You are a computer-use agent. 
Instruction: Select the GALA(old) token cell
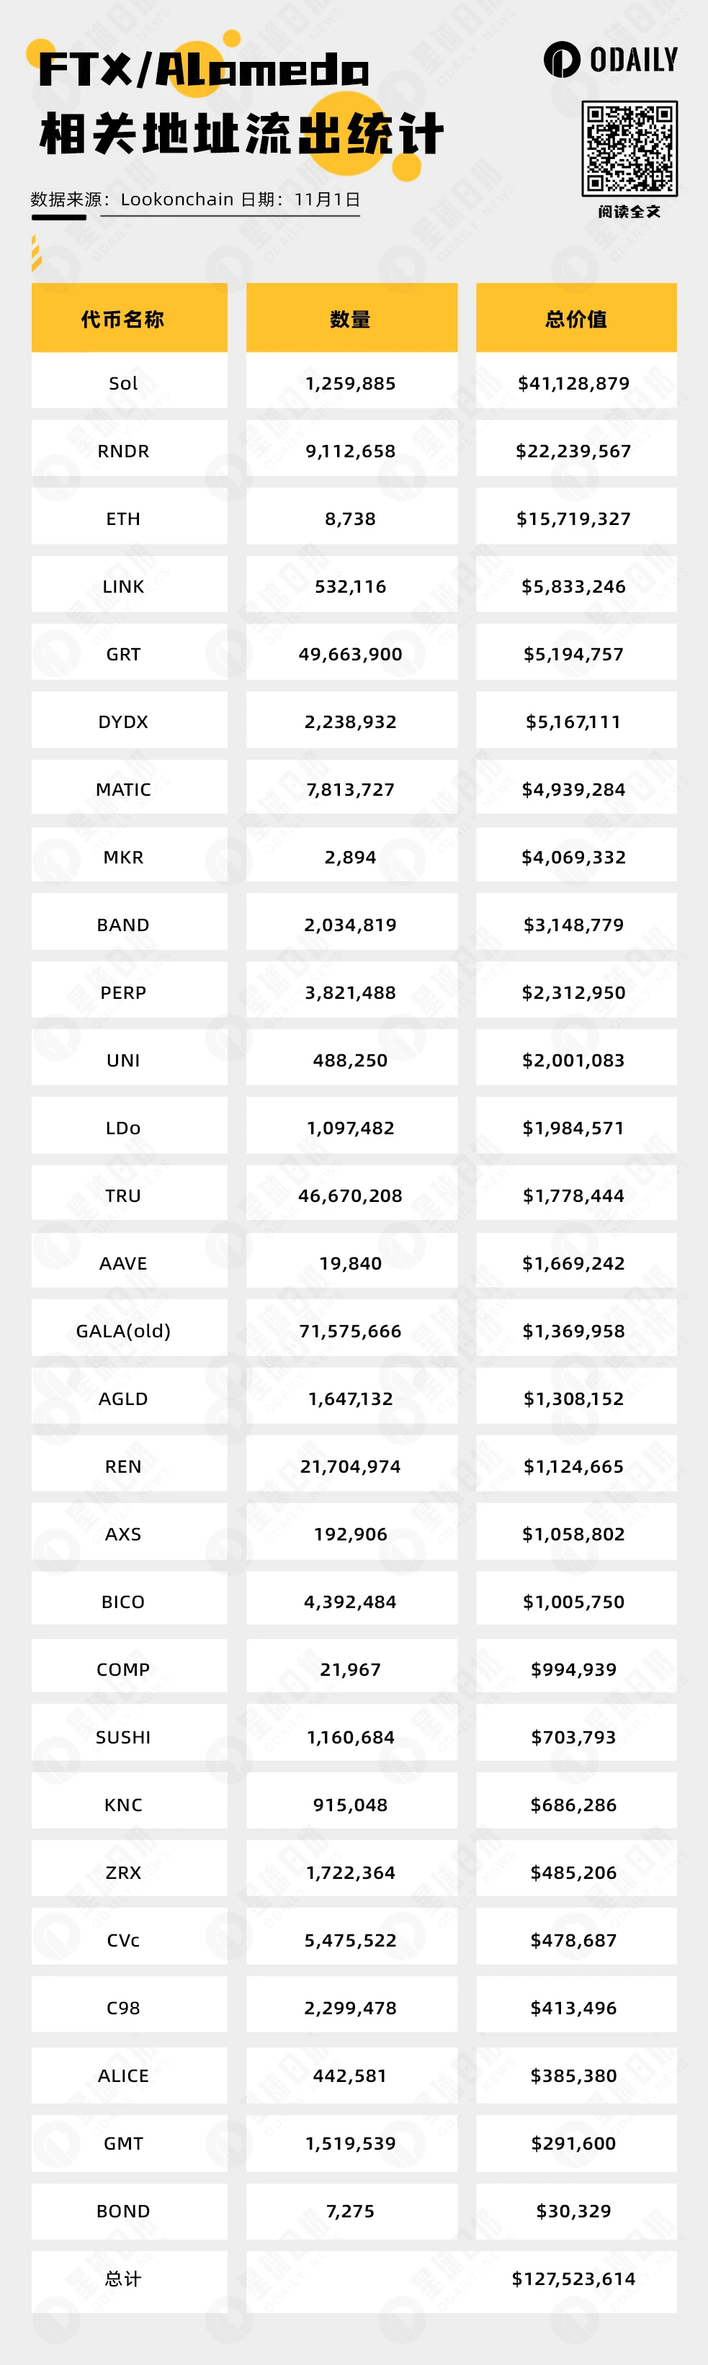click(123, 1332)
